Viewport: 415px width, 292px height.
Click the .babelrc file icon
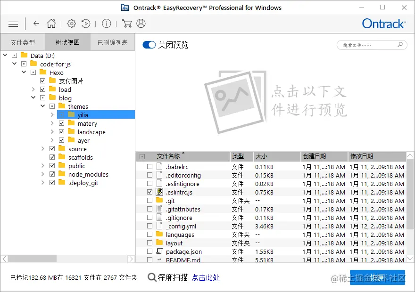pyautogui.click(x=159, y=166)
